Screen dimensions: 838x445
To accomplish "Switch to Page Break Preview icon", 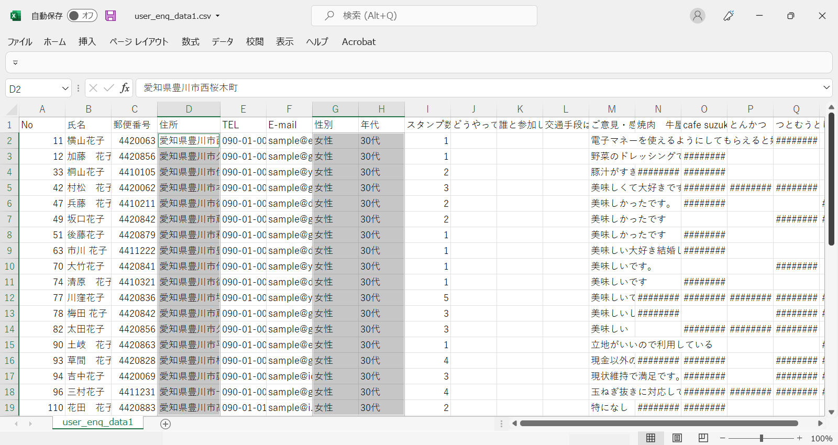I will click(x=703, y=438).
